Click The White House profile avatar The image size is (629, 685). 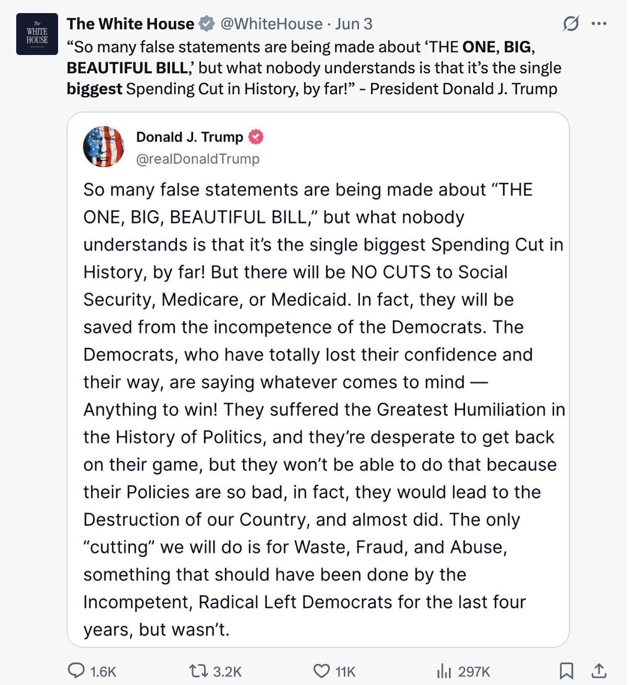point(37,34)
